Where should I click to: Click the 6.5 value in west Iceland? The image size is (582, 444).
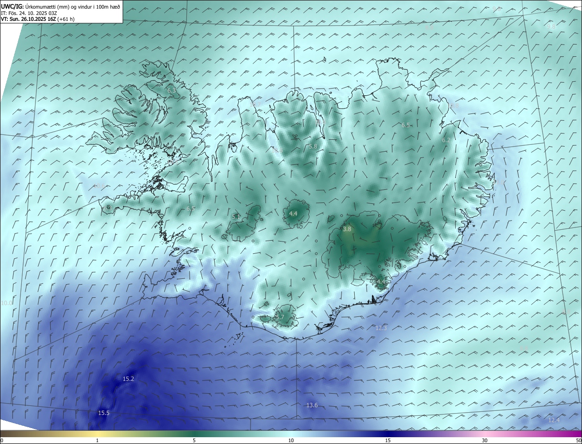[x=191, y=208]
